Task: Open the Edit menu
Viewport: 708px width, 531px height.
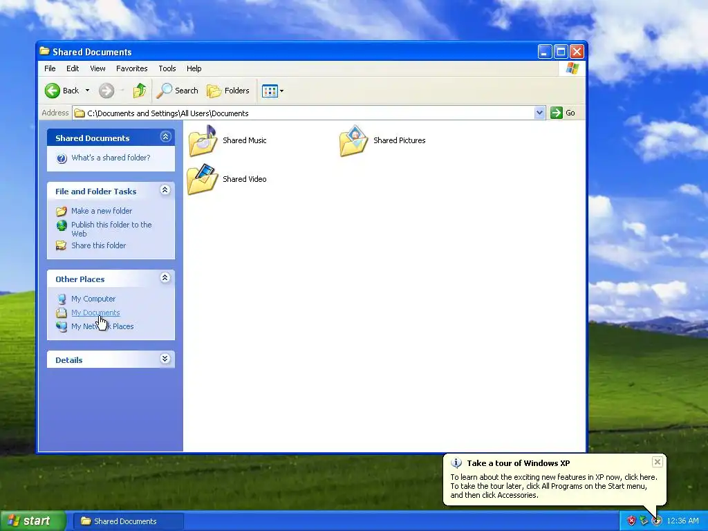Action: [x=73, y=68]
